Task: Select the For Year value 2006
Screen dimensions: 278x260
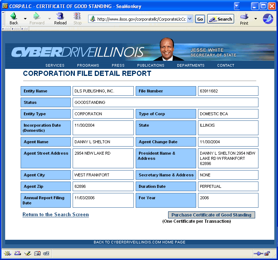Action: 204,198
